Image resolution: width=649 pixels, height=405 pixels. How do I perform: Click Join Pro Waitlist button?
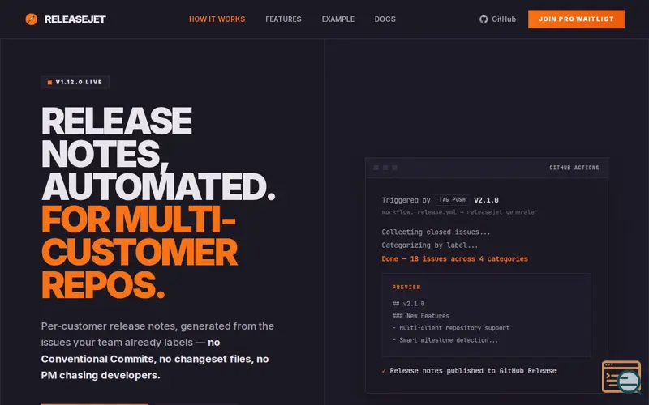[576, 19]
